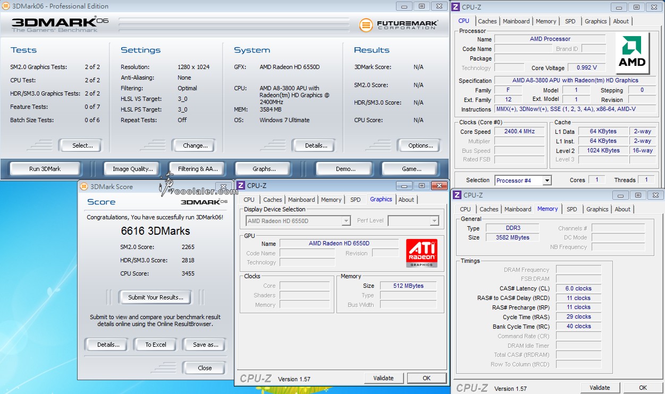The image size is (665, 394).
Task: Click CPU-Z icon in Graphics window title bar
Action: 241,185
